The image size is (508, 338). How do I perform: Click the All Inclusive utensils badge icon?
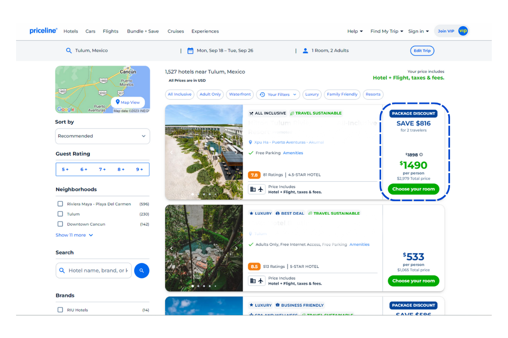(x=251, y=113)
